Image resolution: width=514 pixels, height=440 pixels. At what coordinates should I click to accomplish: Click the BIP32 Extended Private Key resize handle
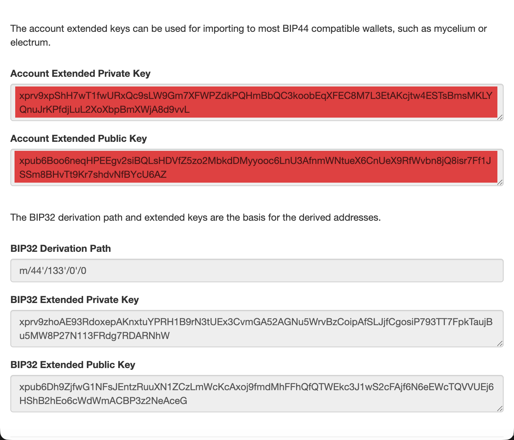500,343
